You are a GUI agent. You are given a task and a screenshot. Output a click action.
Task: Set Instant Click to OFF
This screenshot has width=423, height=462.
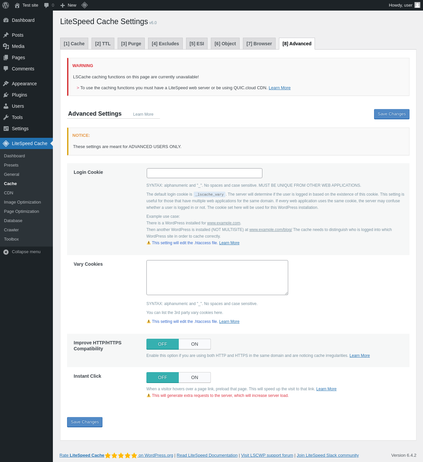(x=163, y=377)
